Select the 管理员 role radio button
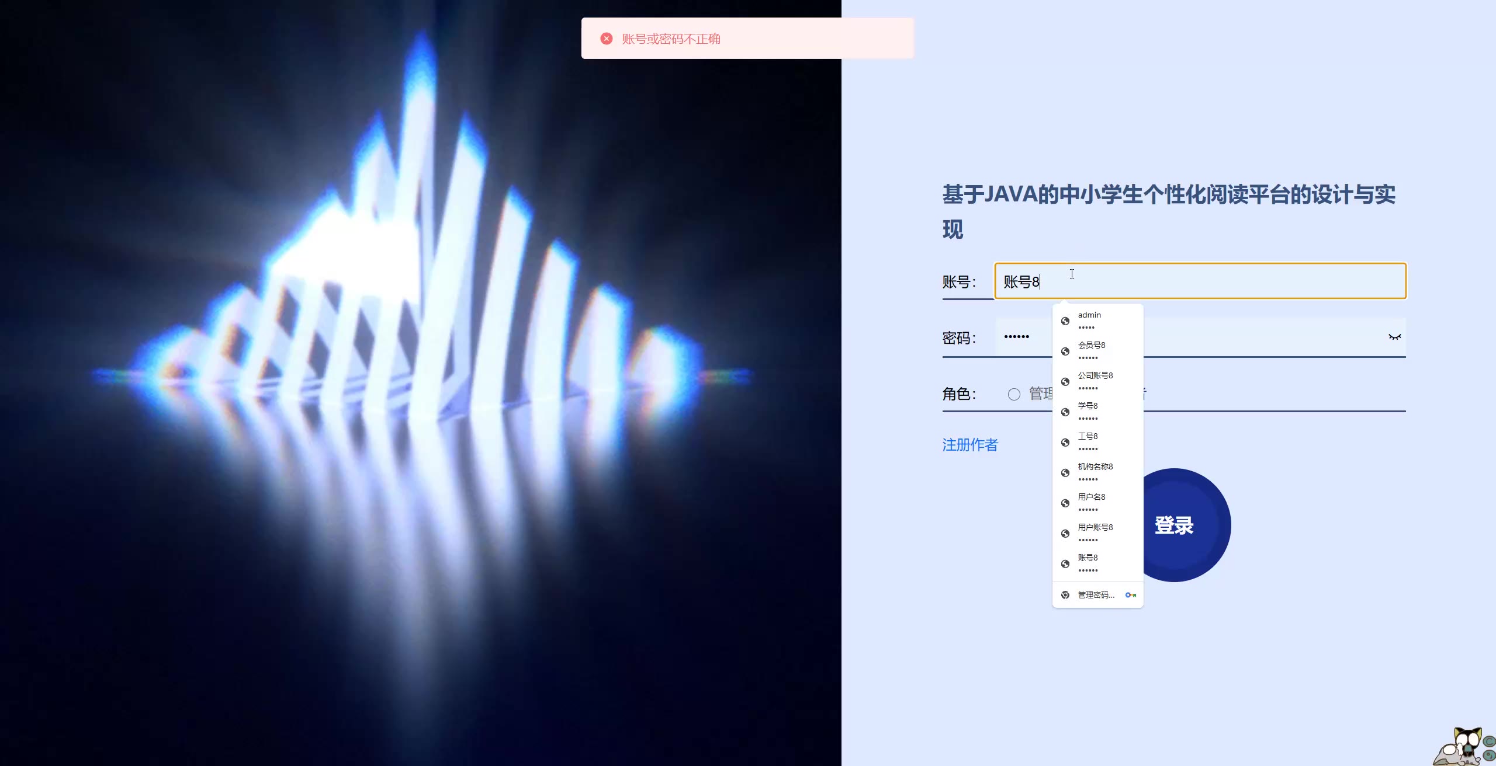Image resolution: width=1496 pixels, height=766 pixels. click(1014, 395)
